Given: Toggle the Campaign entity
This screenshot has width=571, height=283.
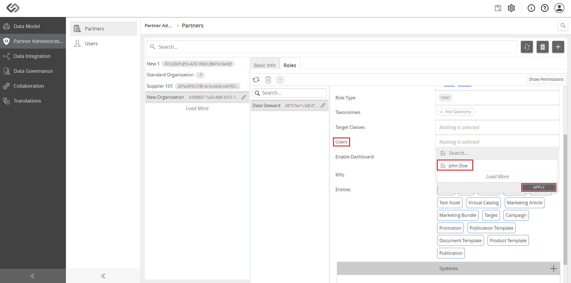Looking at the screenshot, I should coord(516,215).
